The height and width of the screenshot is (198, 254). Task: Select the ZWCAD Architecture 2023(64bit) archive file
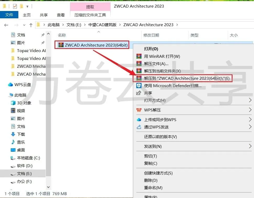tap(96, 45)
